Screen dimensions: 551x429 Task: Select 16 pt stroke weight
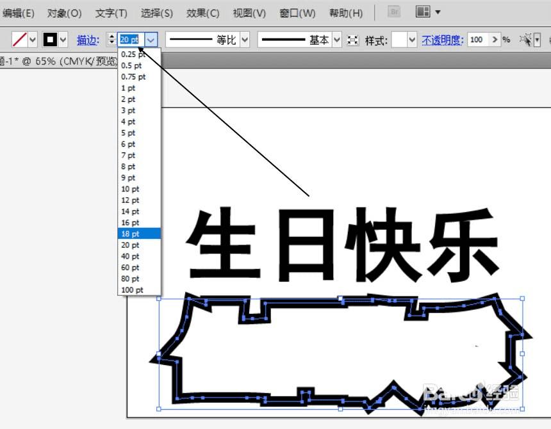pos(139,223)
